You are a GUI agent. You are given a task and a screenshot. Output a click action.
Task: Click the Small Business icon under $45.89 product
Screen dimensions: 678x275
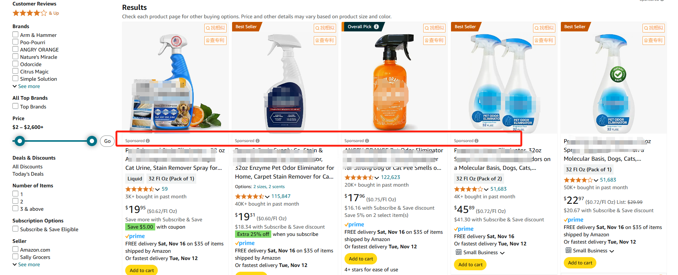click(x=458, y=252)
